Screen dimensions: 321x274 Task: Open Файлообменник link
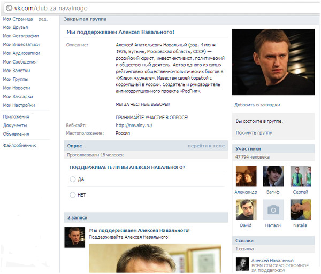coord(19,145)
